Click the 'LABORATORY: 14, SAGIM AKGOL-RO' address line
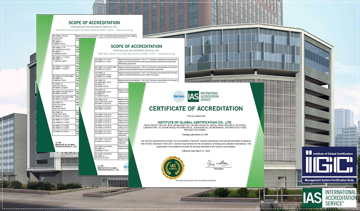This screenshot has width=360, height=211. tap(195, 127)
